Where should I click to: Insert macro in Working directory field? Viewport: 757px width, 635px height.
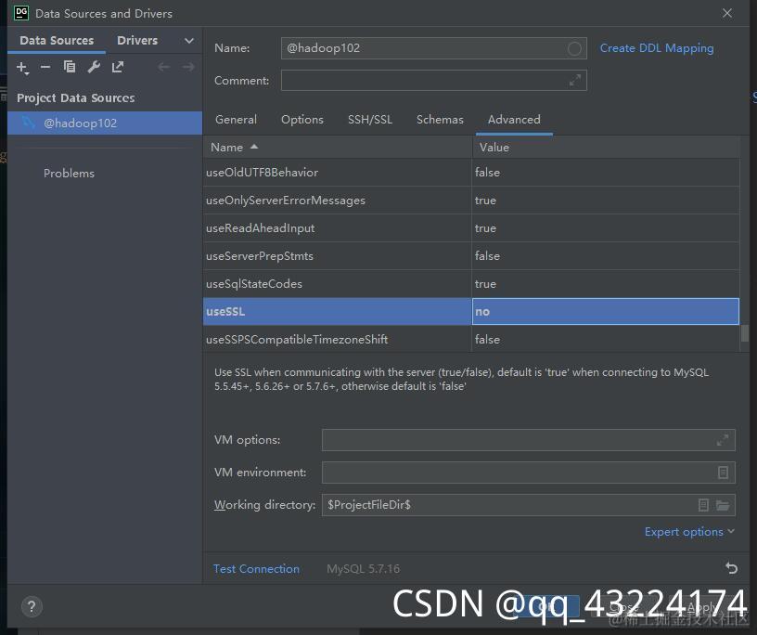[x=703, y=505]
